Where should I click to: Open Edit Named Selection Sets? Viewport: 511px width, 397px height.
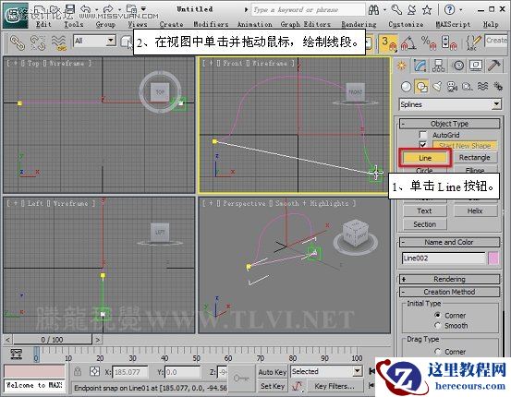[x=473, y=42]
